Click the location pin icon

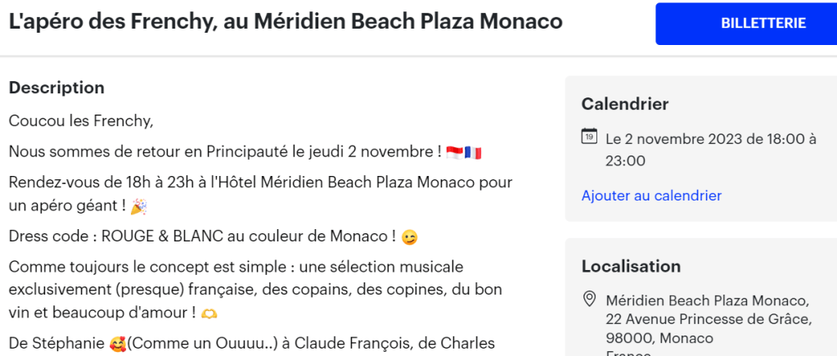[x=588, y=298]
